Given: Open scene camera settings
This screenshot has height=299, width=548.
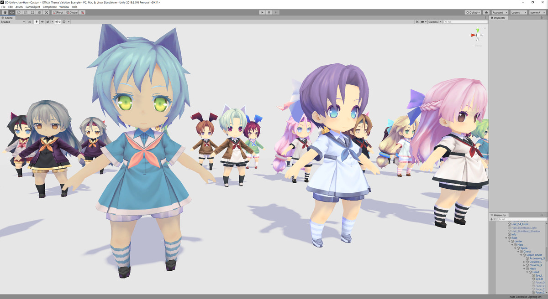Looking at the screenshot, I should click(424, 22).
